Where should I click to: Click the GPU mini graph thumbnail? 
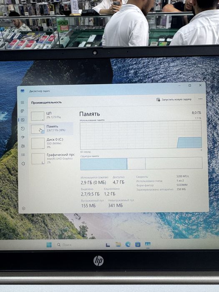38,159
